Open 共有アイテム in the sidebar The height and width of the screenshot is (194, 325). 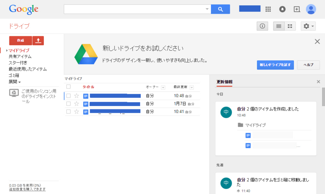click(20, 56)
